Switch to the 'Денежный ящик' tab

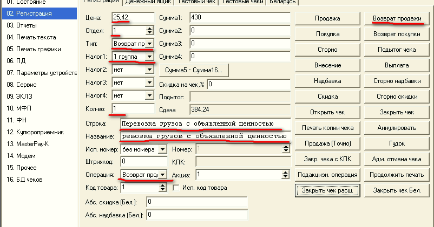(x=148, y=2)
